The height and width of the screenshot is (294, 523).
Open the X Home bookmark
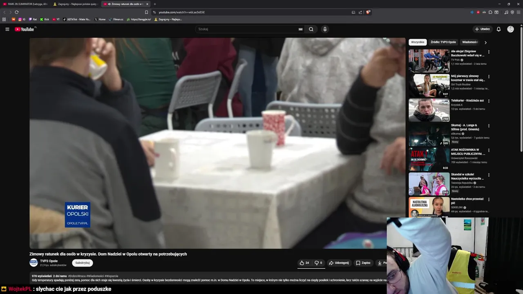(x=100, y=19)
